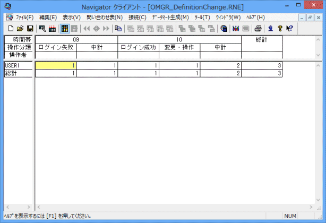Open help with yellow question mark icon
The image size is (326, 223).
pyautogui.click(x=280, y=29)
